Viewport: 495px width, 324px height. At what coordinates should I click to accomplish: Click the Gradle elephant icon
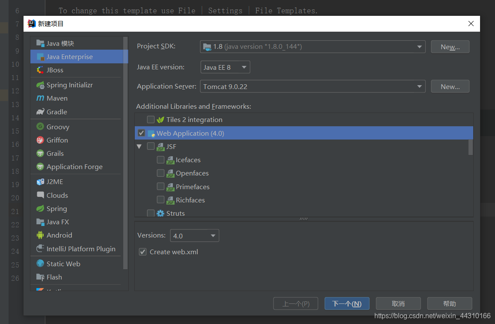(x=40, y=112)
